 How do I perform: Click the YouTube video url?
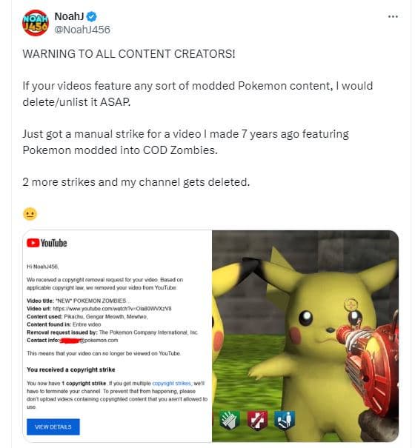point(112,309)
